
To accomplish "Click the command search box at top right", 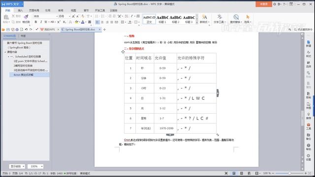I will pyautogui.click(x=303, y=29).
